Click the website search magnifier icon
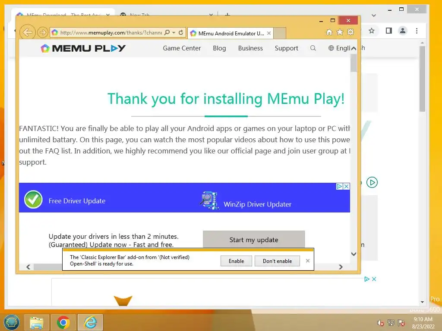 click(313, 48)
